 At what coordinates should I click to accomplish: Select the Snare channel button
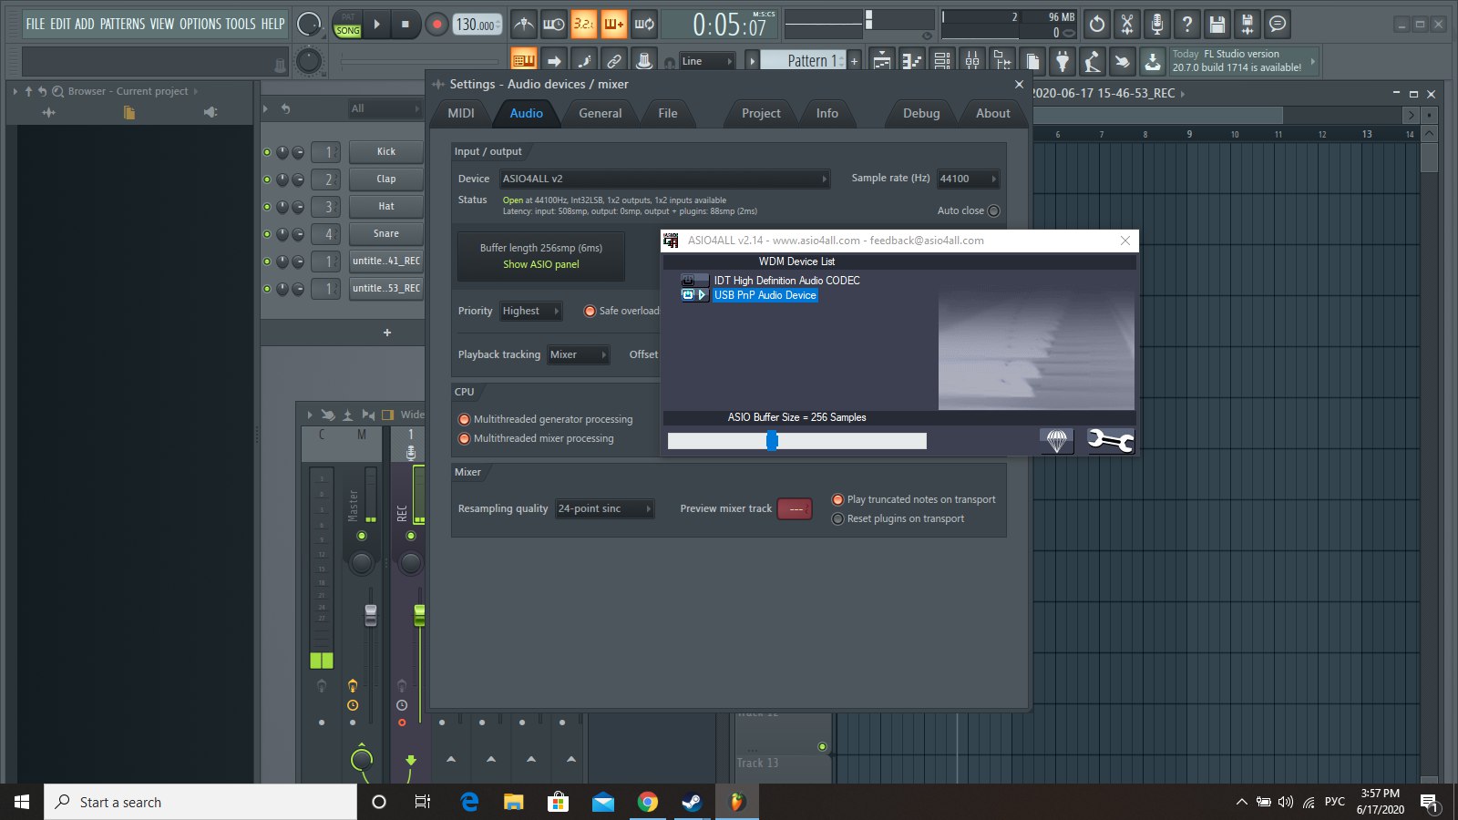tap(386, 233)
